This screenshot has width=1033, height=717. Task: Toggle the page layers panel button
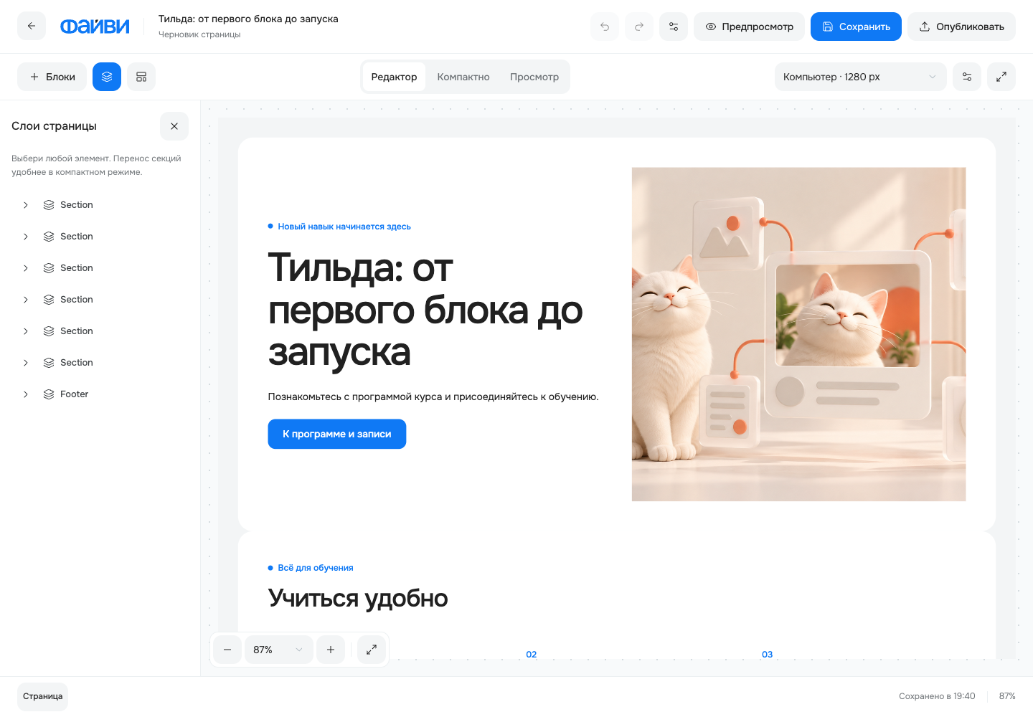(107, 77)
